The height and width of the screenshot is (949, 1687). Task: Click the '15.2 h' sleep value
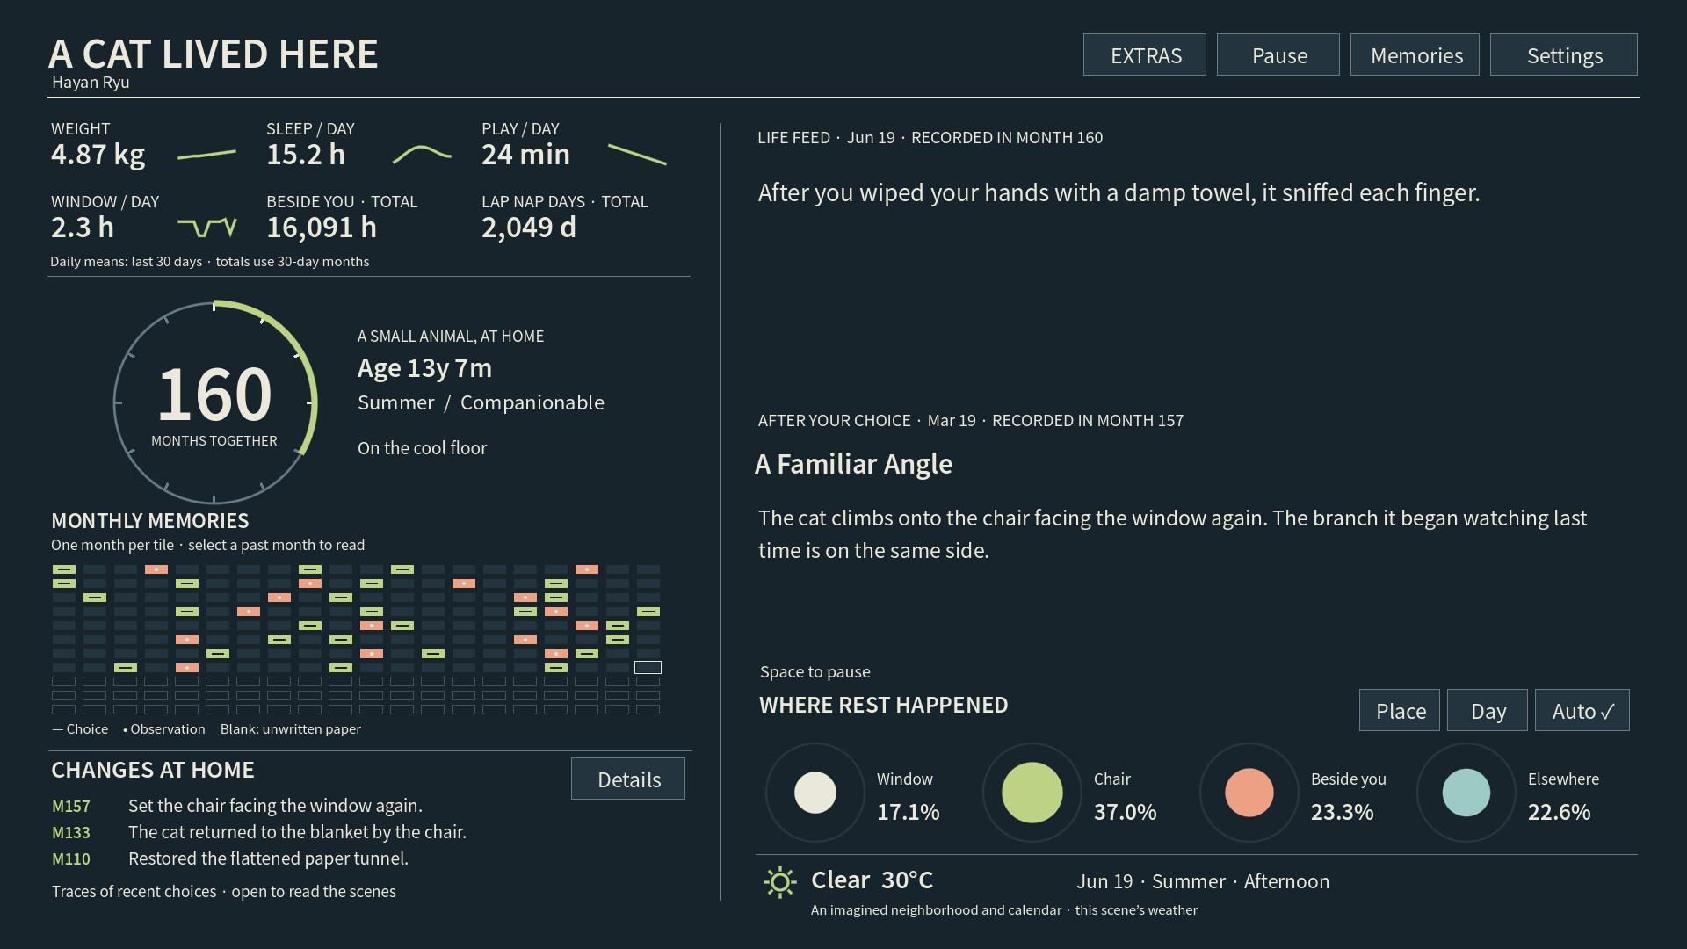click(306, 155)
